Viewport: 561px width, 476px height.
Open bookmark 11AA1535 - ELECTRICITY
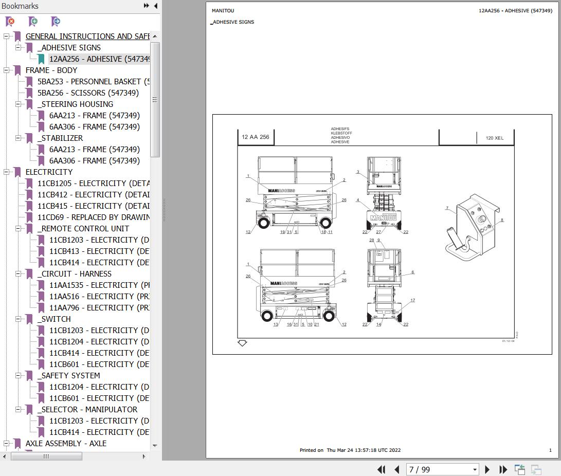tap(99, 285)
